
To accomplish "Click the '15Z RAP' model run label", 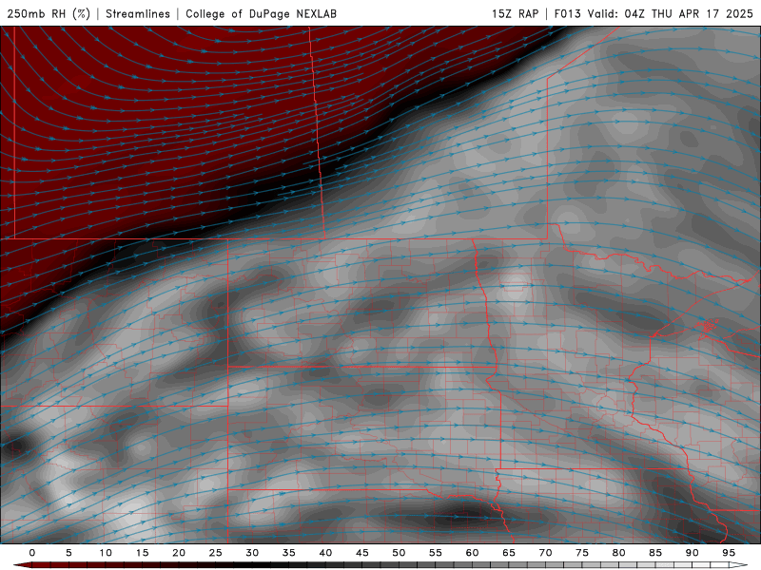I will [515, 13].
